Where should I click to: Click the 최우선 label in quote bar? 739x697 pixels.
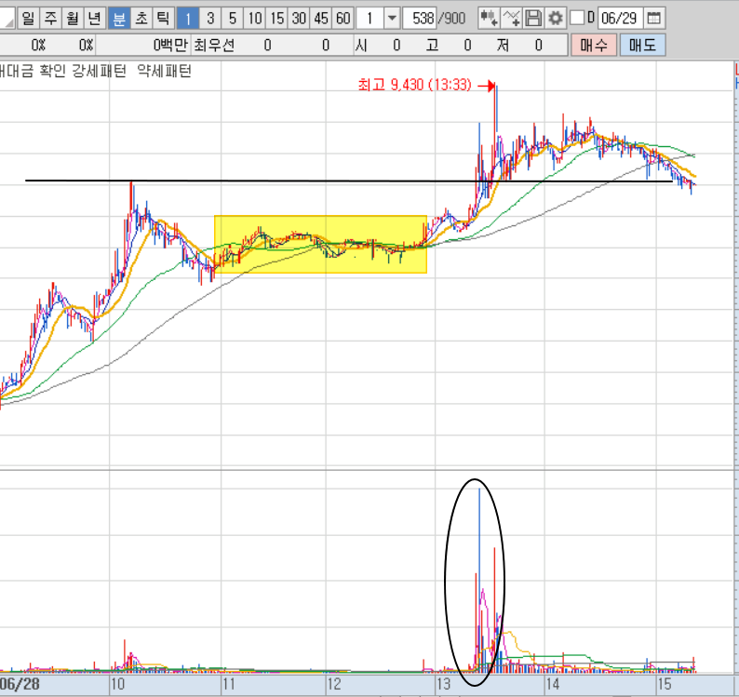click(x=214, y=46)
